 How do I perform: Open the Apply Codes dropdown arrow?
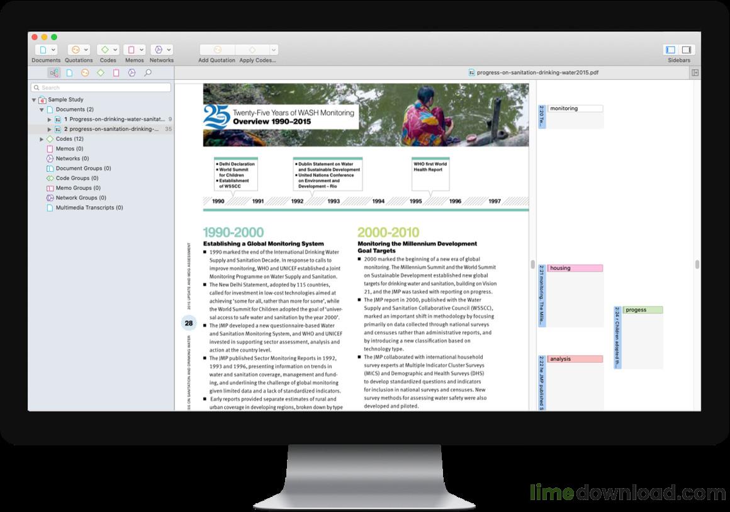coord(274,50)
